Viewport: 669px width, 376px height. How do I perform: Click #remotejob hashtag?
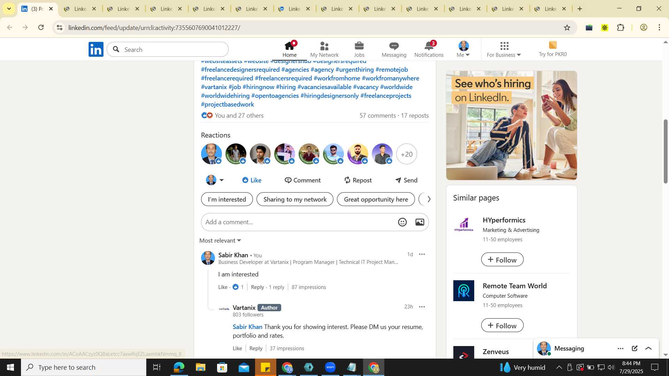pos(392,69)
